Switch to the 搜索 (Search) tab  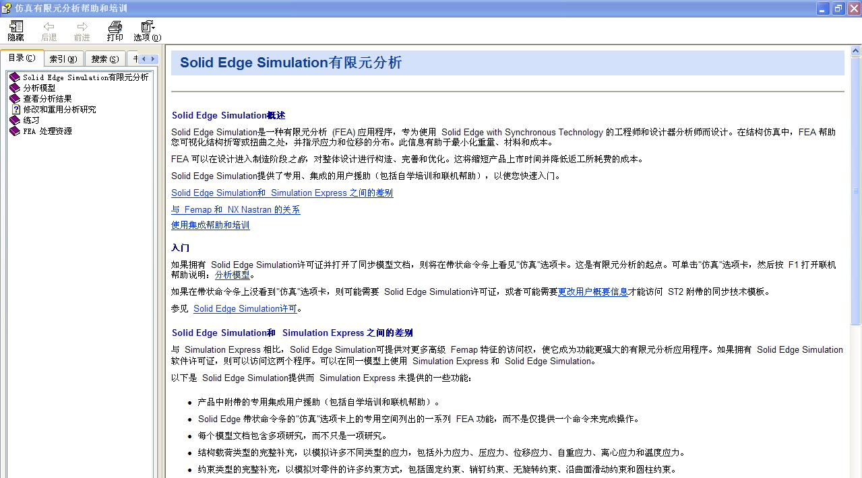(105, 59)
